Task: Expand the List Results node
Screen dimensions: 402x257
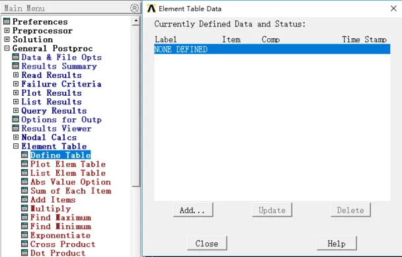Action: pos(16,102)
